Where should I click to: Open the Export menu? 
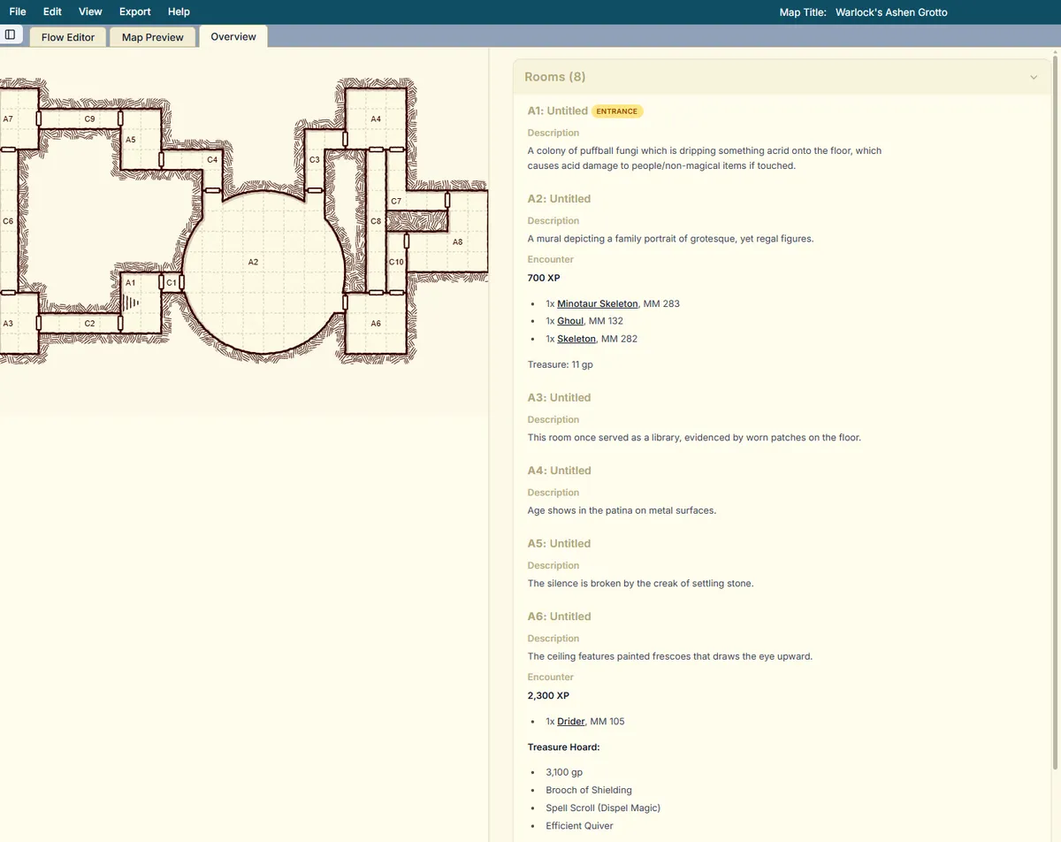pyautogui.click(x=135, y=11)
